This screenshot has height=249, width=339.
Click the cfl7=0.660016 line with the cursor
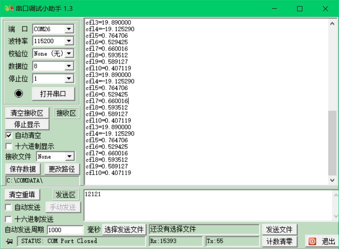click(x=107, y=101)
